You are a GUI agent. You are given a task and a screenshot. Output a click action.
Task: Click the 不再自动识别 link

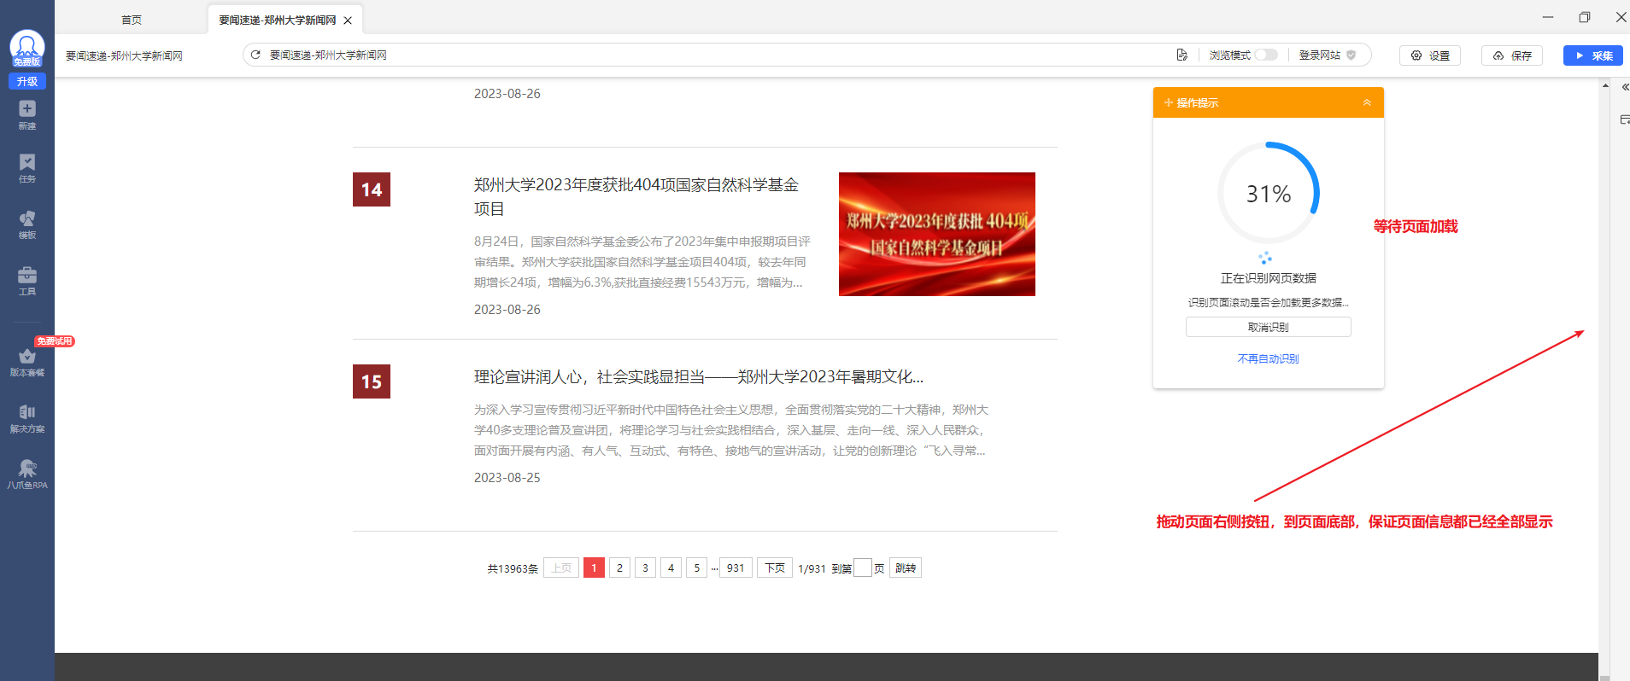[x=1269, y=358]
